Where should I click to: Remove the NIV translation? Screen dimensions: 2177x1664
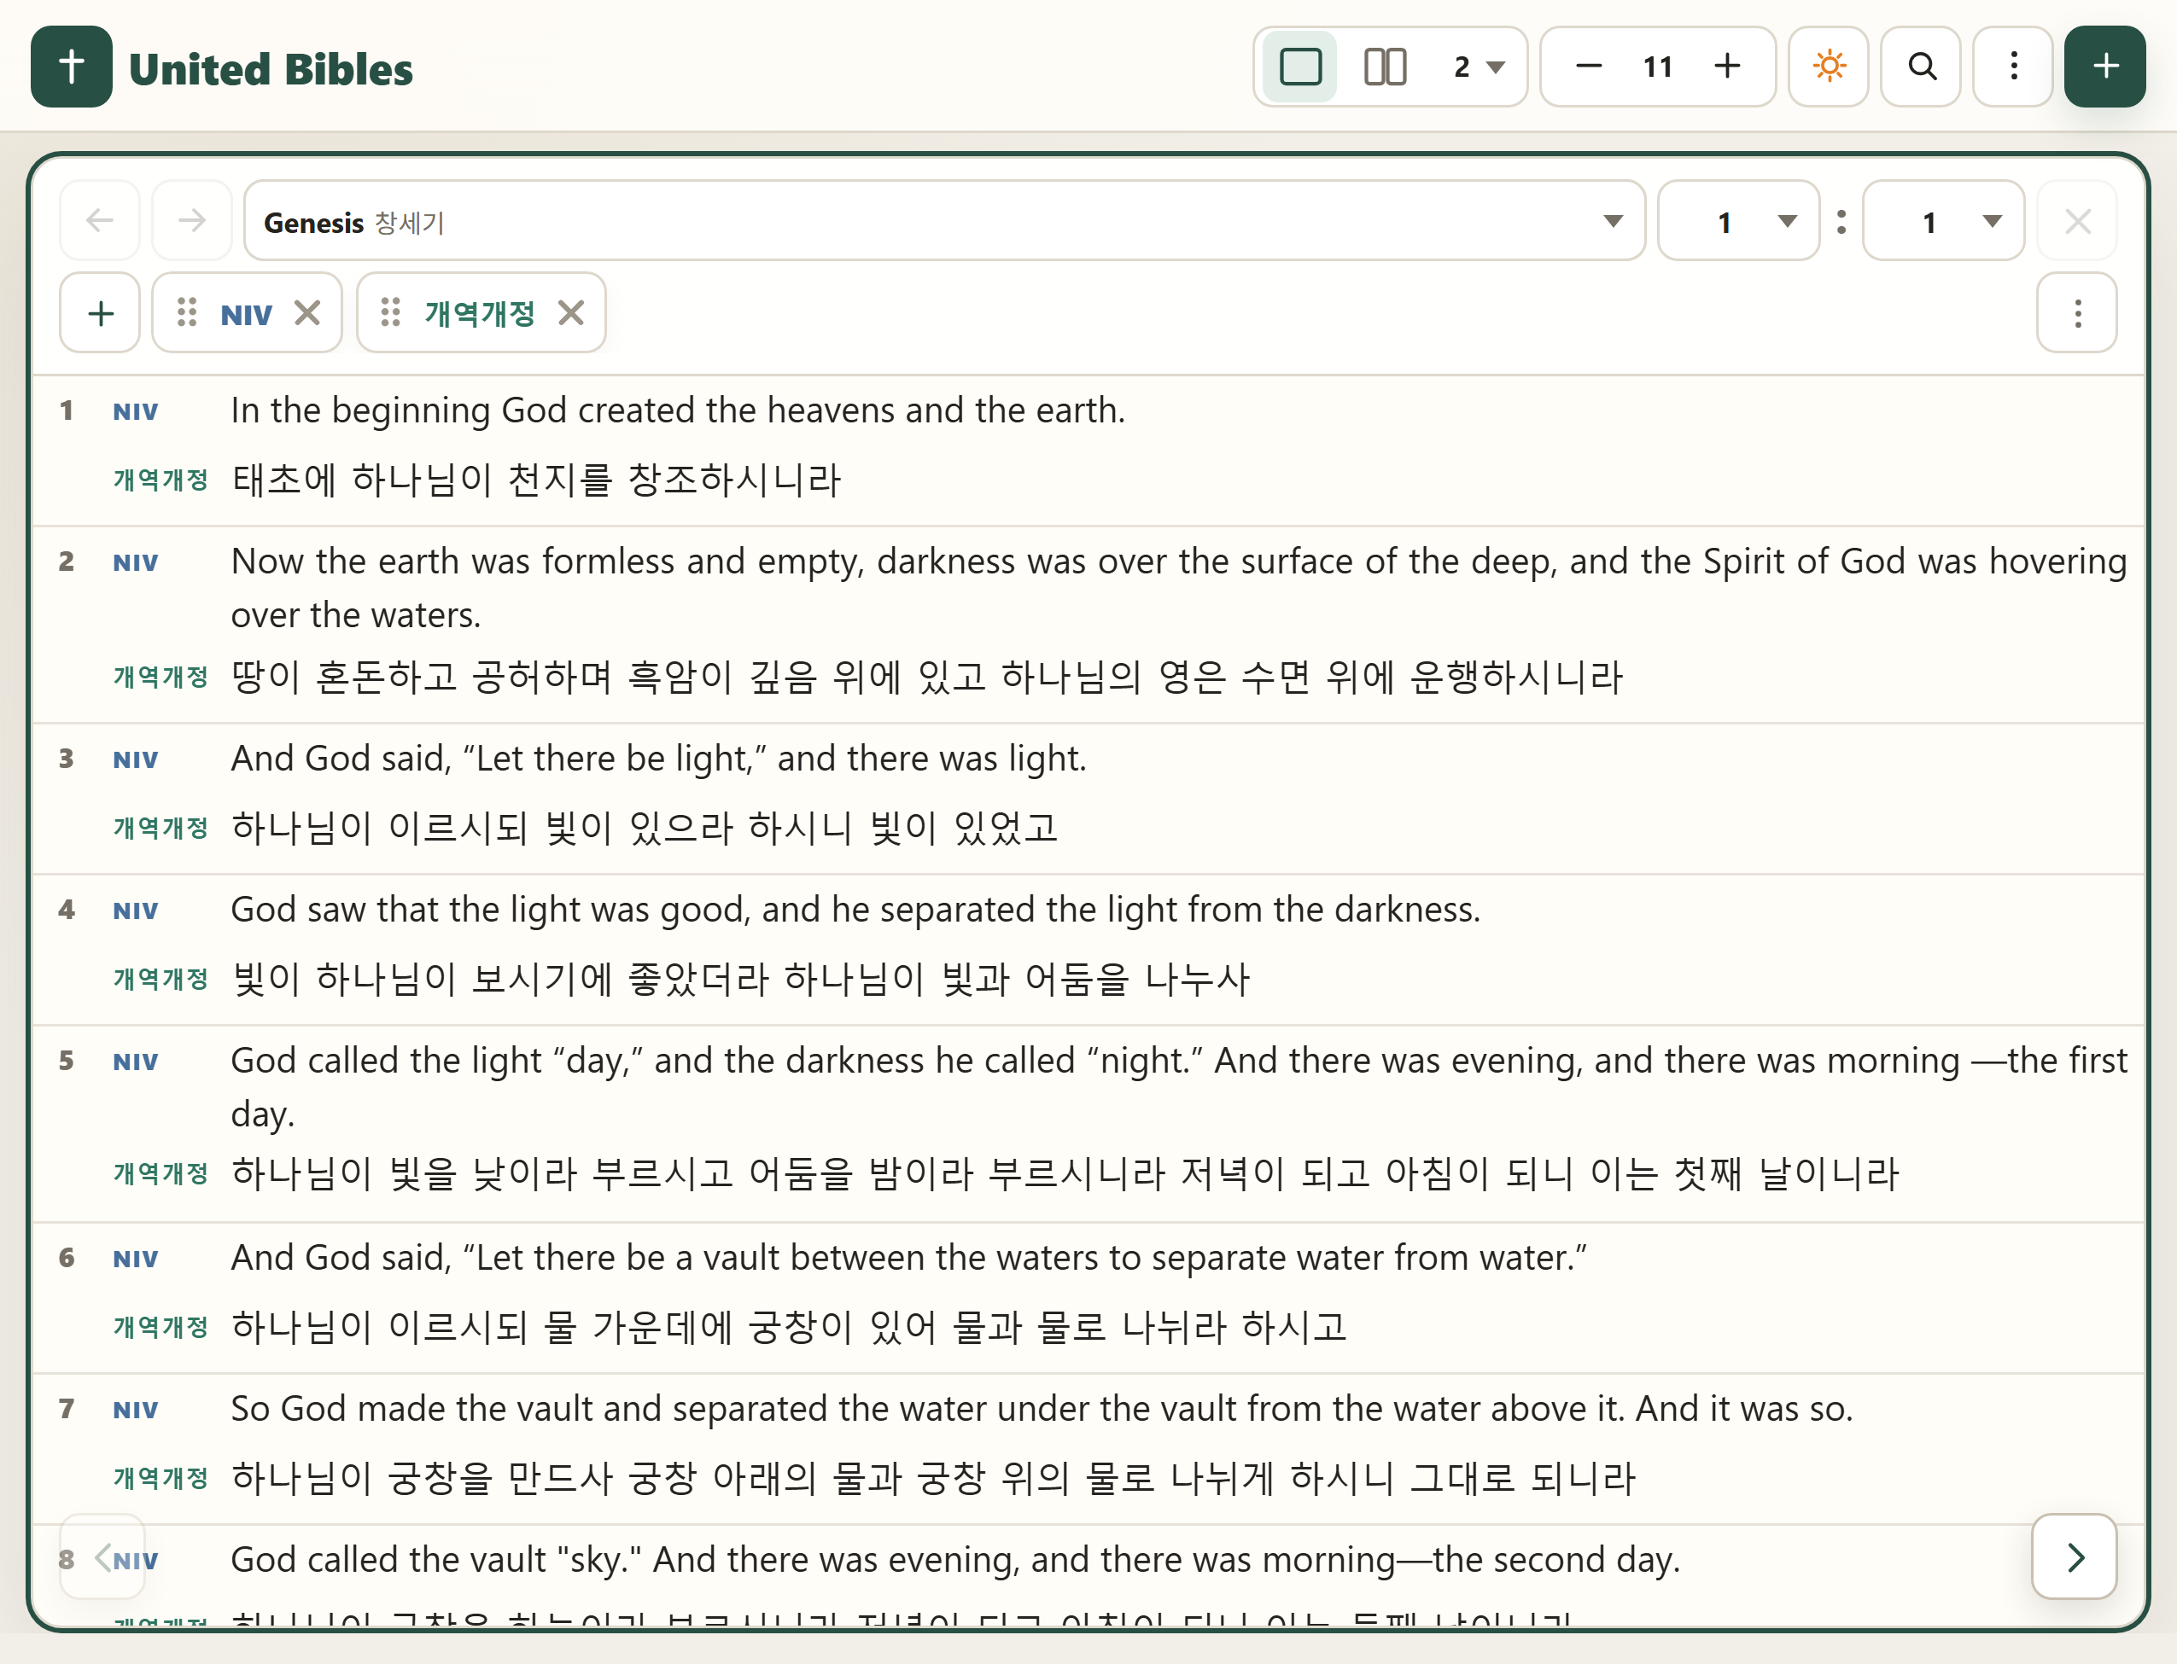[x=308, y=313]
